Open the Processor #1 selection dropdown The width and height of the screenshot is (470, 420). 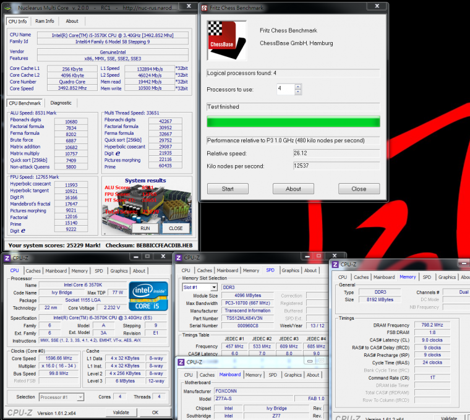[62, 397]
